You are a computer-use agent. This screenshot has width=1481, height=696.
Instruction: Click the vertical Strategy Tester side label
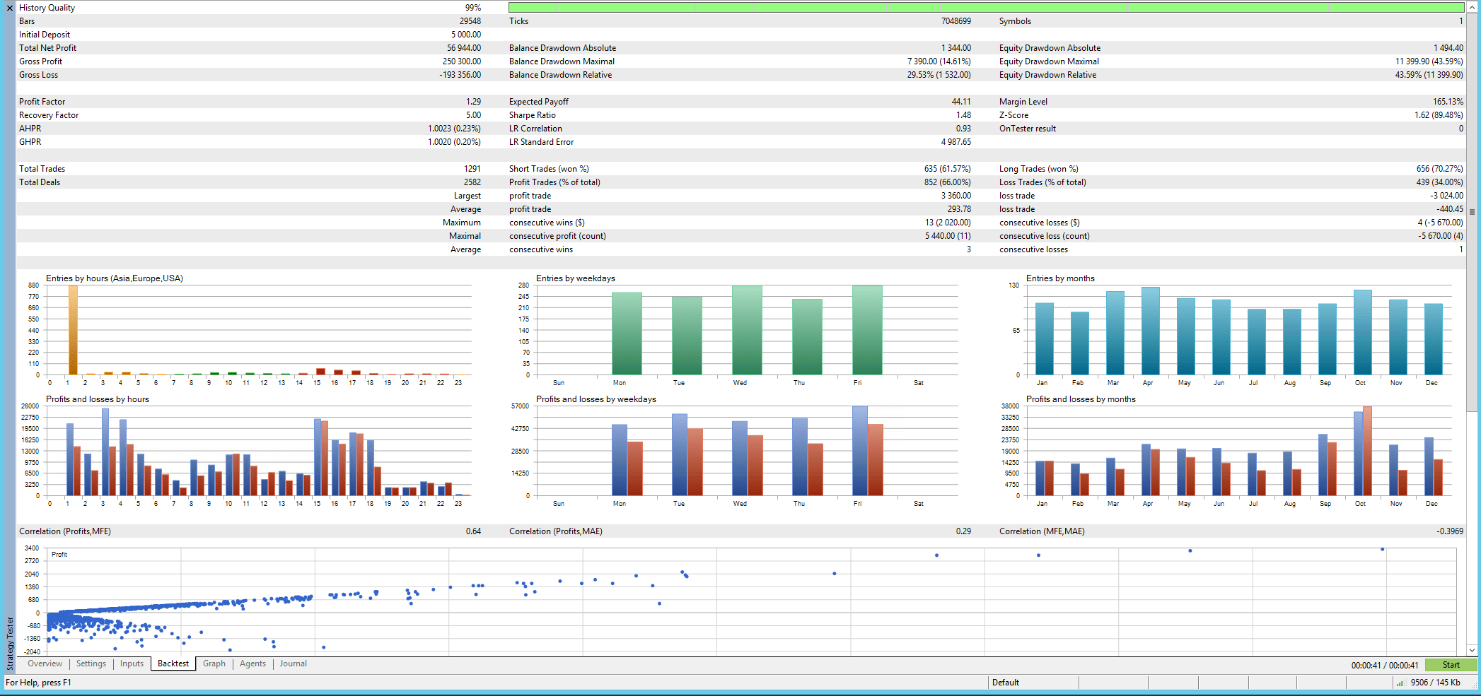10,642
